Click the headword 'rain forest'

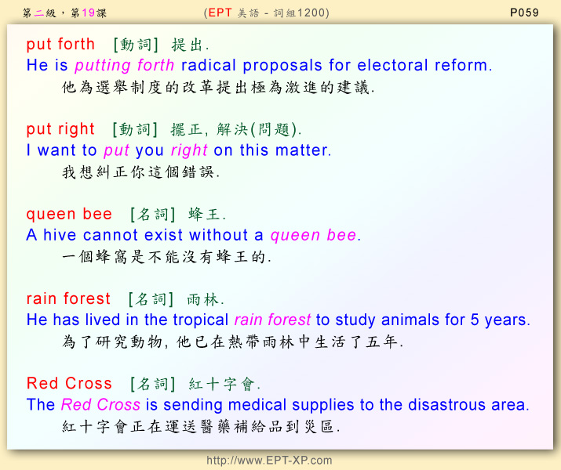click(x=68, y=298)
